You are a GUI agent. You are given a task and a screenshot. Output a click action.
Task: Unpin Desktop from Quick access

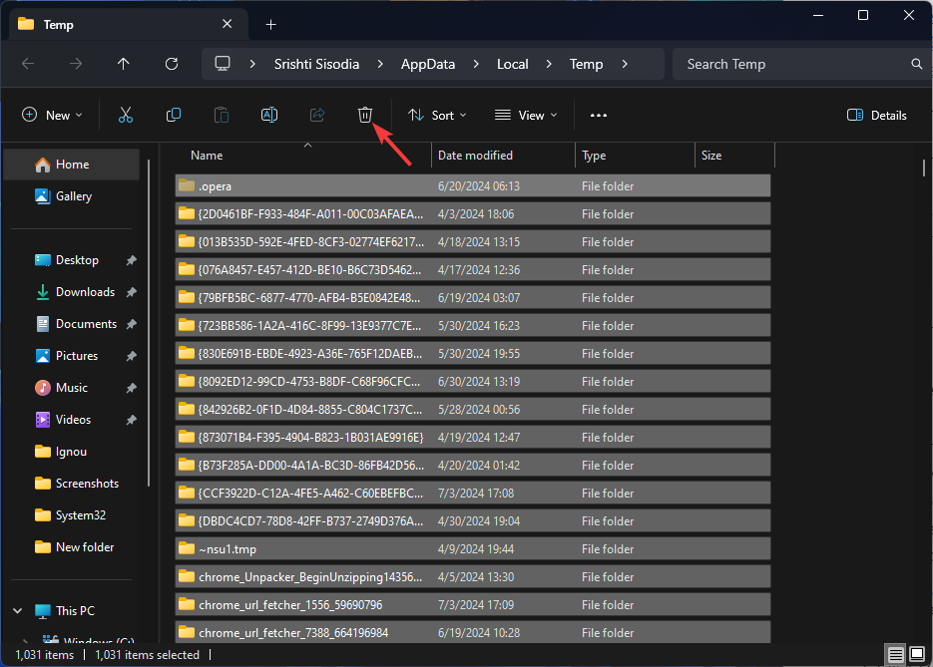[x=132, y=260]
